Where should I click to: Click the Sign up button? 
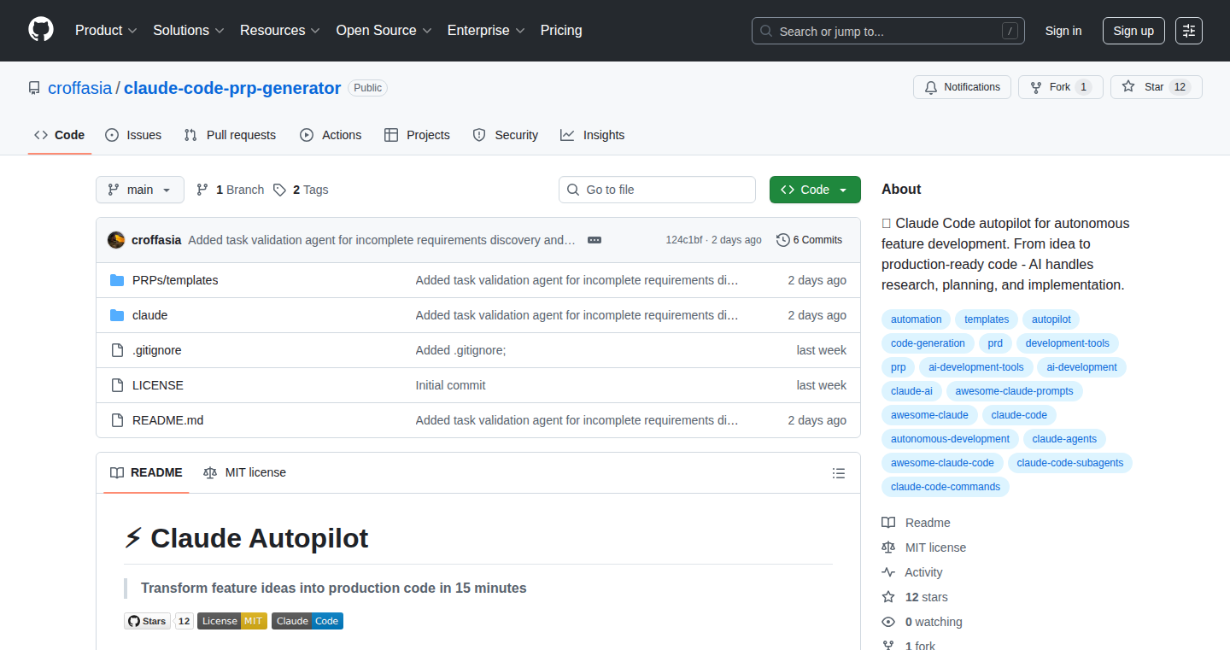tap(1133, 31)
